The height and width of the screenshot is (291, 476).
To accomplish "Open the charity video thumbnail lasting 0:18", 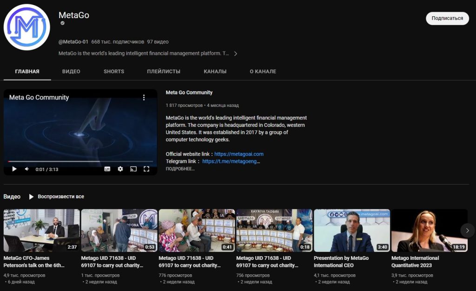I will coord(274,230).
